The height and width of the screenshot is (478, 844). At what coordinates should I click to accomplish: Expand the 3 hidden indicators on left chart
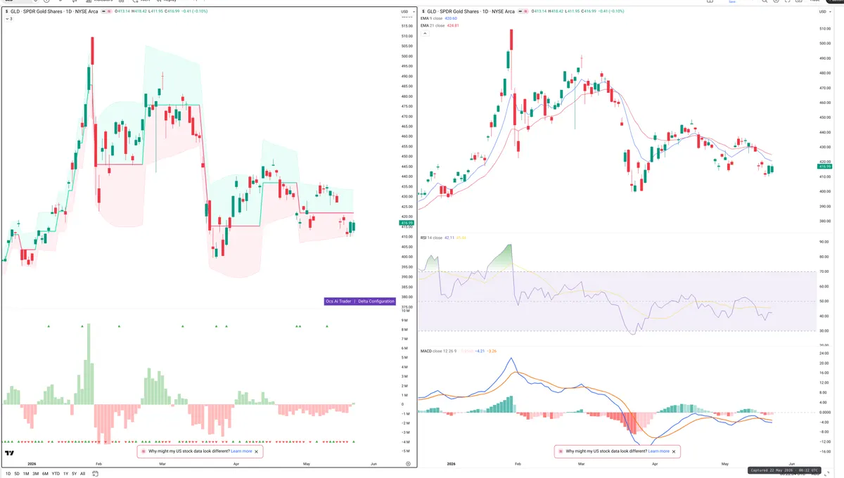pyautogui.click(x=8, y=18)
